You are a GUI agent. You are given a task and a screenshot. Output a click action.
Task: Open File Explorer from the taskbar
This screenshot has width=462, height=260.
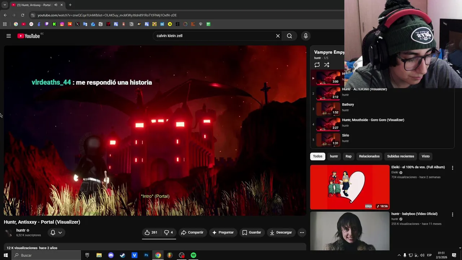click(99, 255)
